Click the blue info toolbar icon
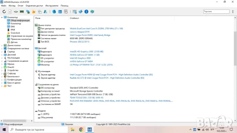 [x=86, y=11]
